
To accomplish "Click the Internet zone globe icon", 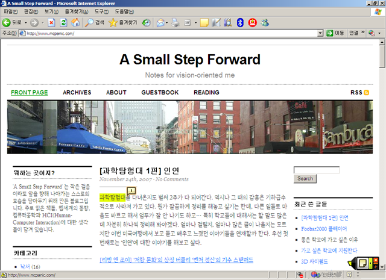I will point(315,275).
